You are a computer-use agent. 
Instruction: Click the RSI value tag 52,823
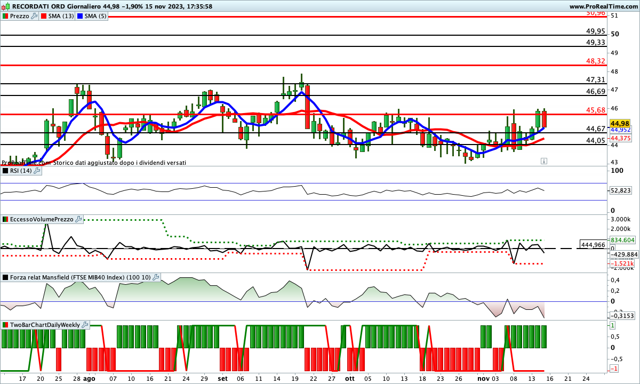620,190
